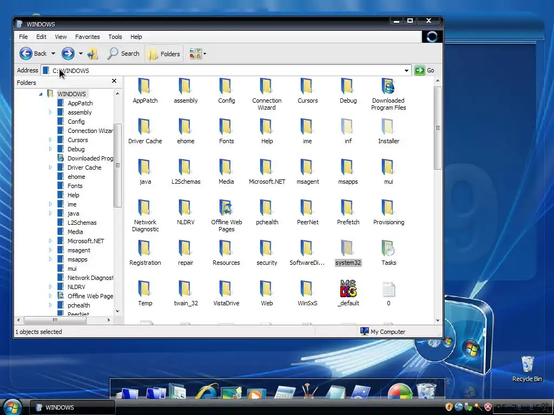Open the AppPatch folder icon
Screen dimensions: 554x415
[x=144, y=87]
